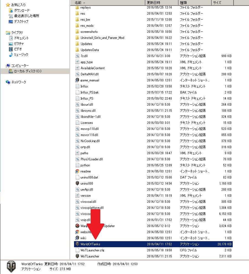Open 最近表示した場所 in sidebar
Screen dimensions: 249x274
[x=27, y=16]
